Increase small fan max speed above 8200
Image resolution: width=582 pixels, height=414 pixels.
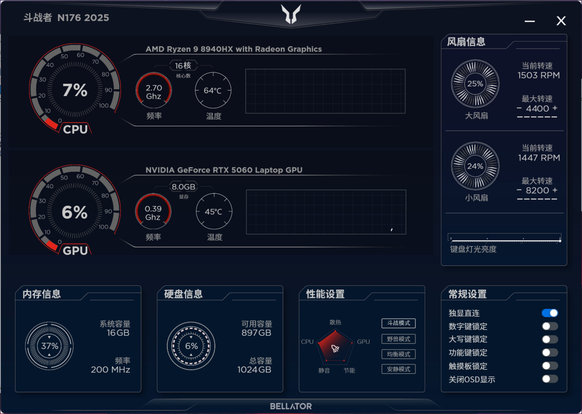point(554,191)
